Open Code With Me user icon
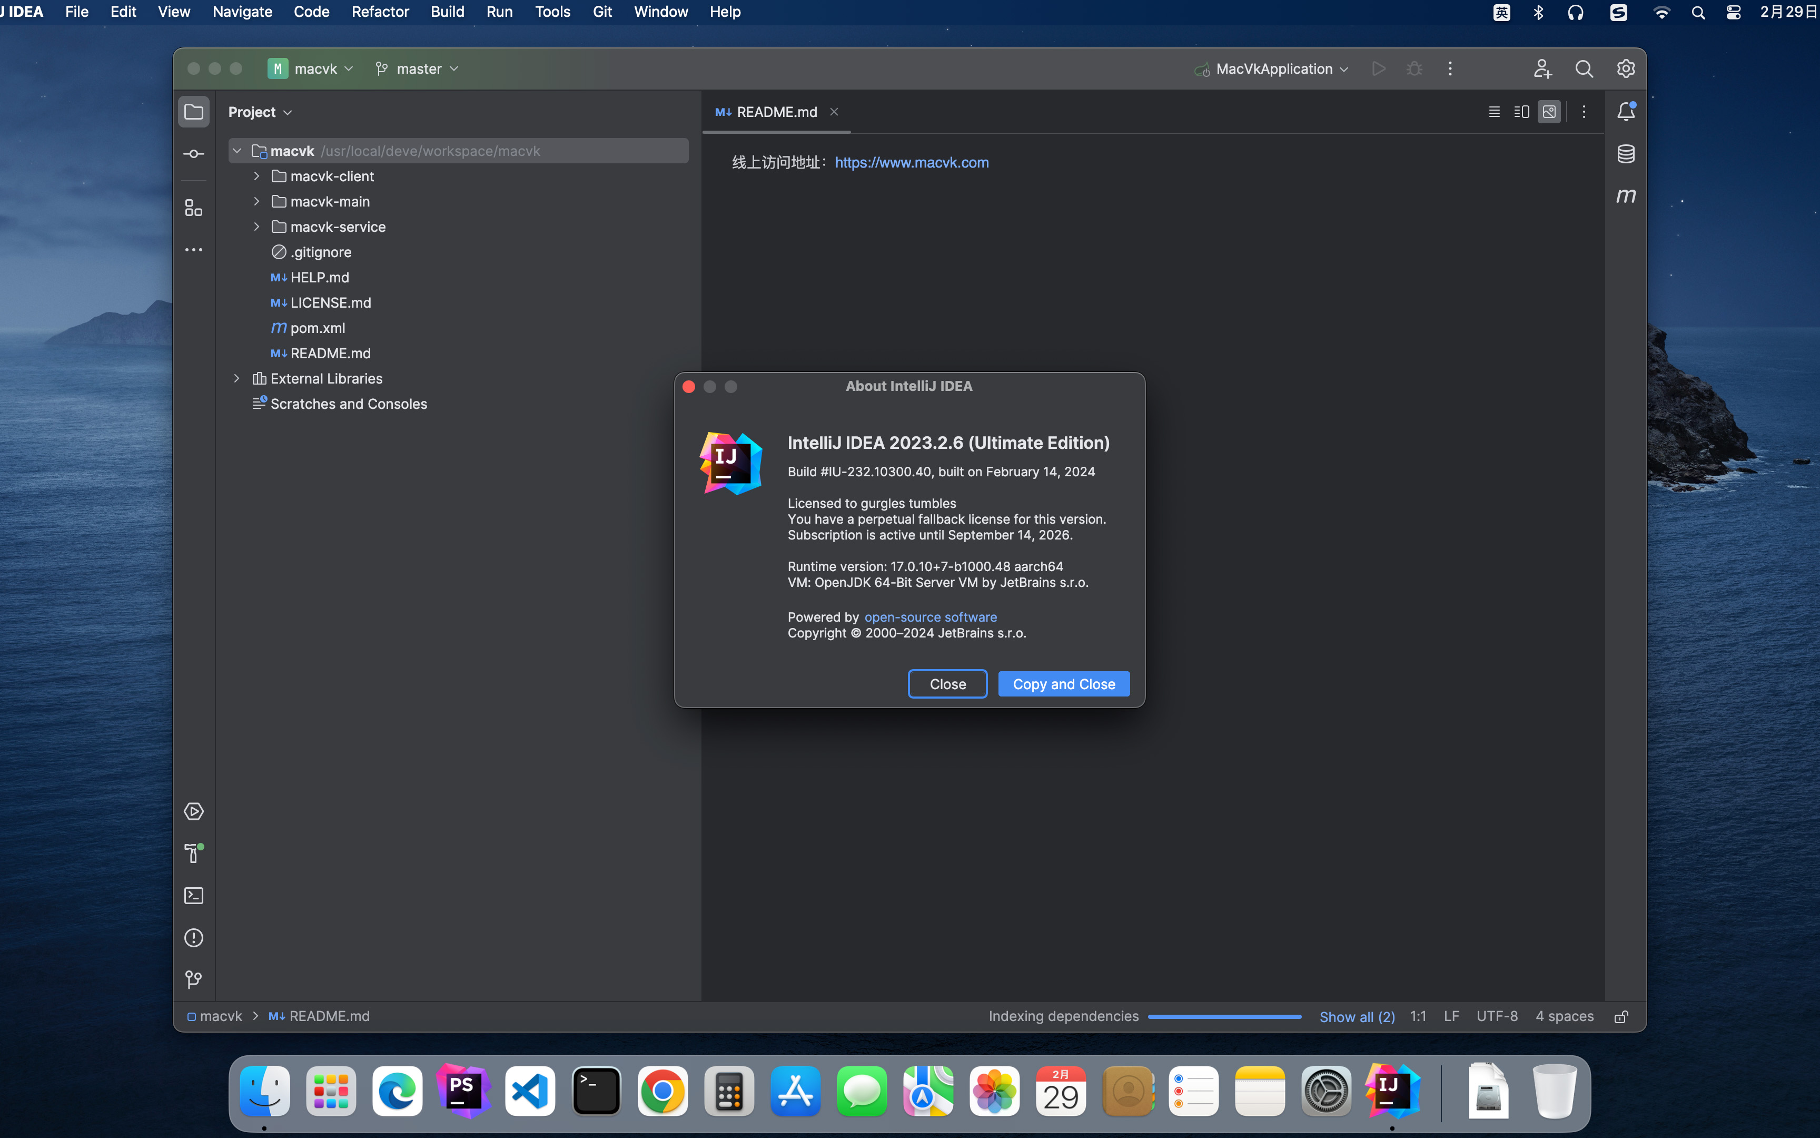Screen dimensions: 1820x1138 click(1543, 69)
